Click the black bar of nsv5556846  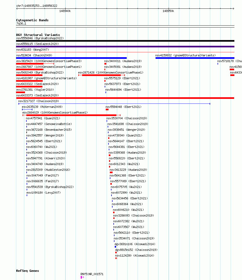point(125,41)
